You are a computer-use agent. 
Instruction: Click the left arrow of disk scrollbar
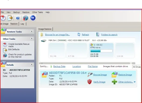[x=40, y=63]
